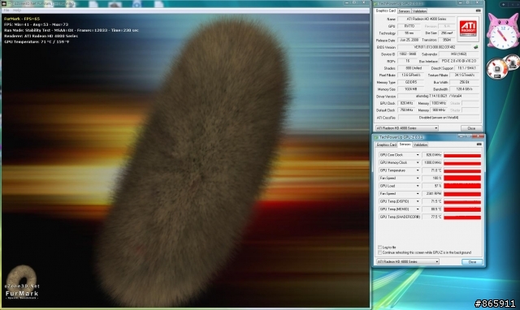Click the GPU Temp (SHADERCORE) red graph bar
The image size is (520, 310).
(462, 217)
